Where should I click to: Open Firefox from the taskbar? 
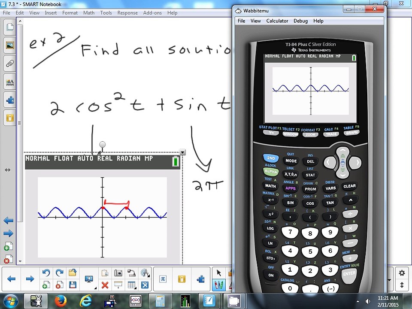61,301
